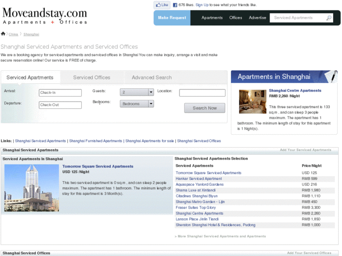The width and height of the screenshot is (342, 256).
Task: Open the Advertise menu item
Action: [257, 18]
